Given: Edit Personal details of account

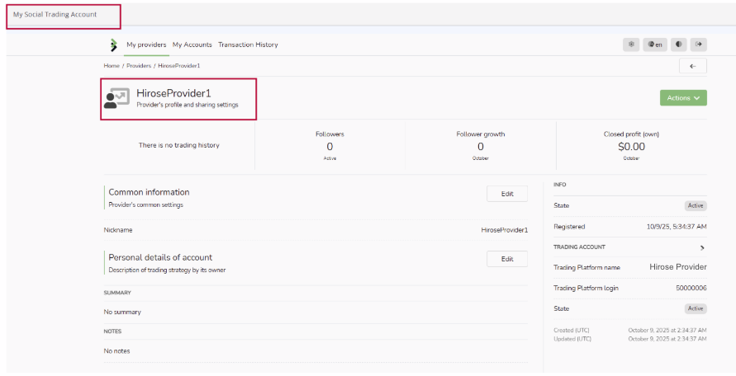Looking at the screenshot, I should (x=507, y=259).
